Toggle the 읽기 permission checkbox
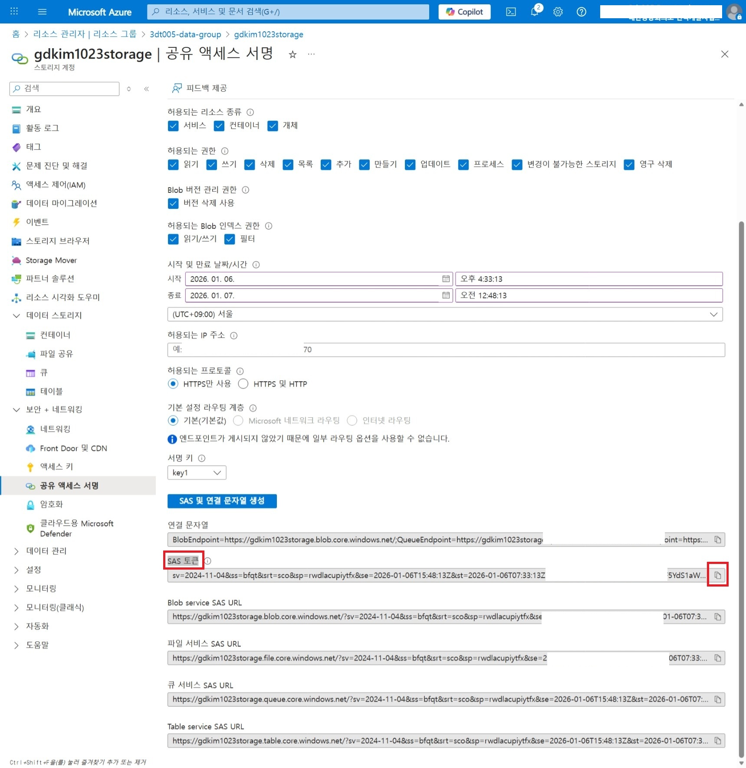This screenshot has height=768, width=746. (x=173, y=165)
